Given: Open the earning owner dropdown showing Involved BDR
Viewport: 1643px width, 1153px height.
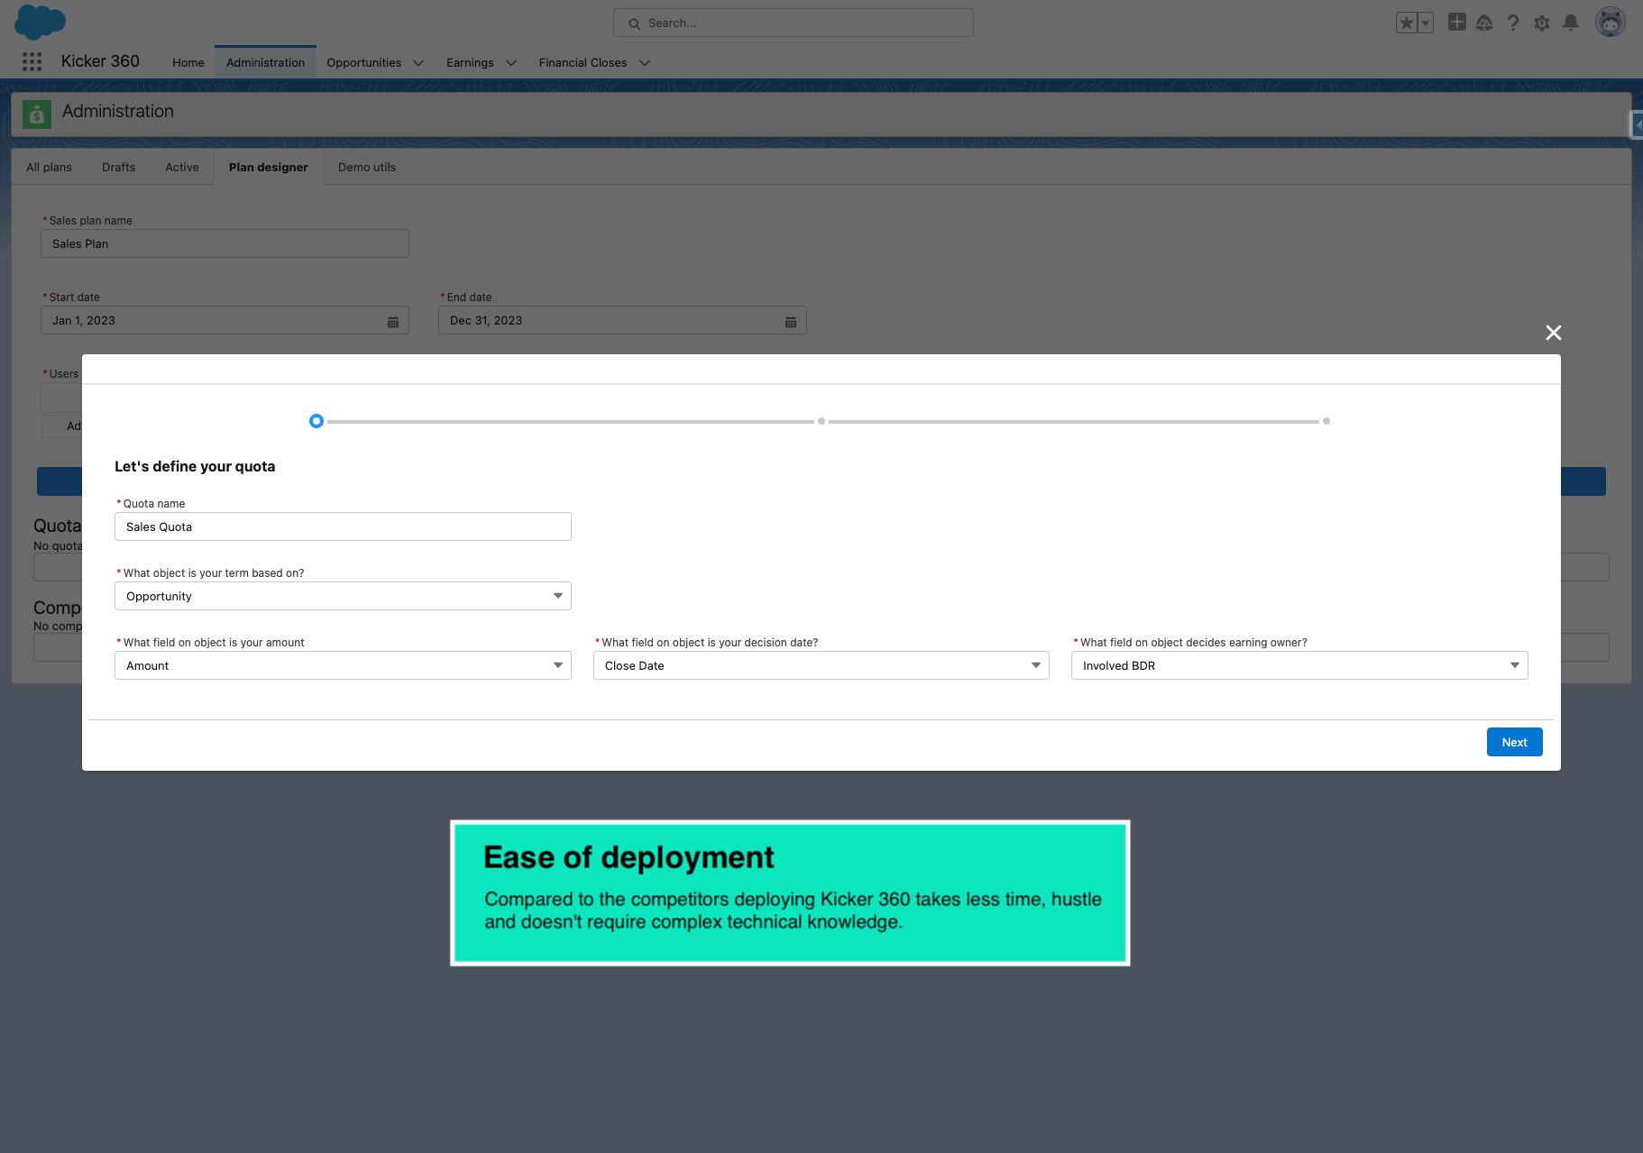Looking at the screenshot, I should (x=1299, y=665).
